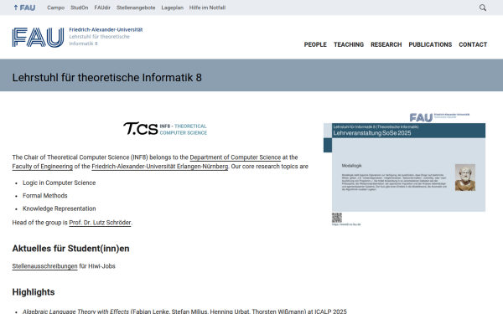Open the CONTACT menu

point(473,44)
